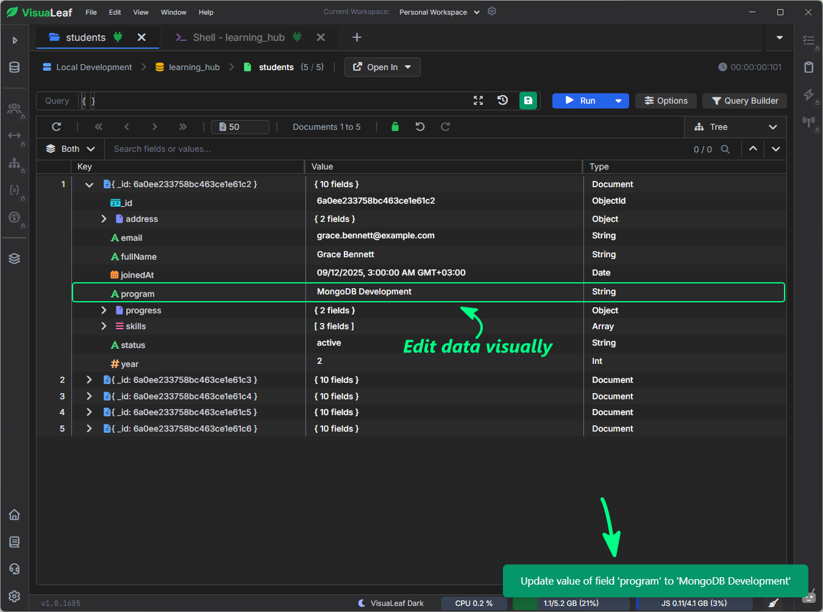Switch to Shell - learning_hub tab
823x612 pixels.
coord(239,37)
